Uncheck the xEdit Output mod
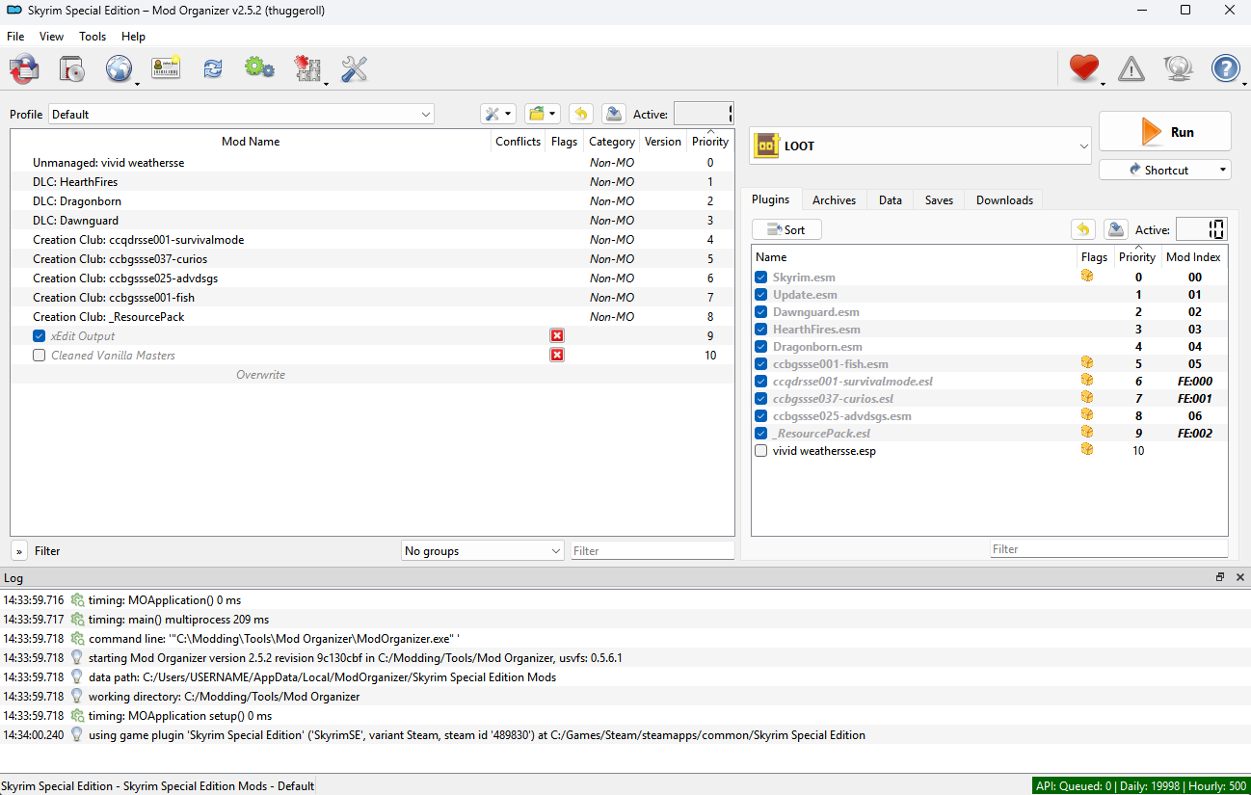This screenshot has height=795, width=1251. 40,336
